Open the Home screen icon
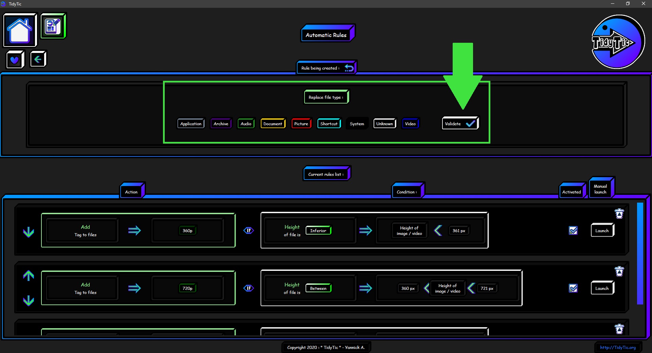This screenshot has width=652, height=353. pyautogui.click(x=20, y=30)
